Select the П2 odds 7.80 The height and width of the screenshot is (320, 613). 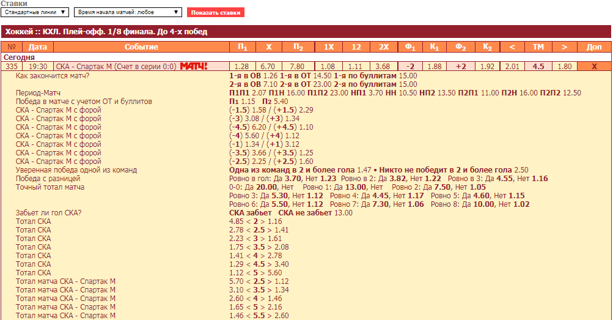pos(298,66)
